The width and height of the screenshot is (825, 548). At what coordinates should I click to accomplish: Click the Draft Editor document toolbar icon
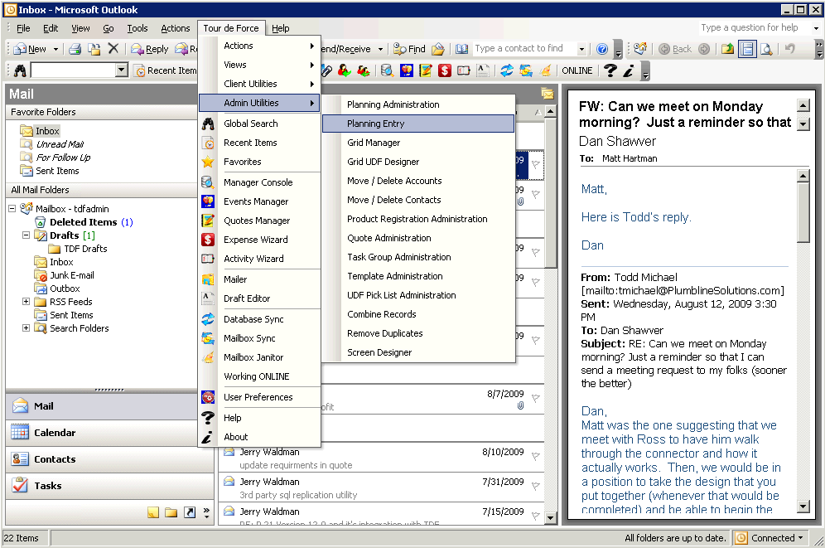pos(482,70)
